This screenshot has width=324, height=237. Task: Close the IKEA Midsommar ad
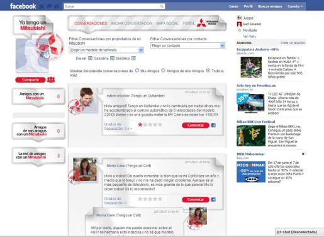click(x=303, y=154)
